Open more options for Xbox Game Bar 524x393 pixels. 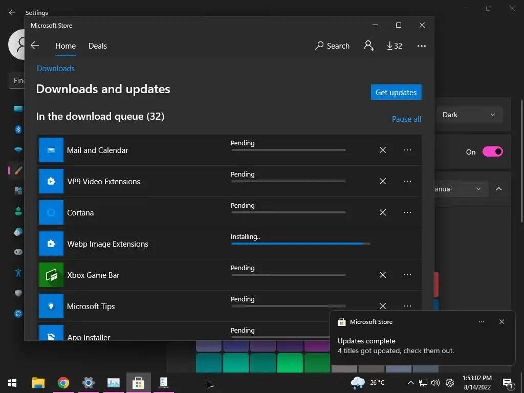[x=407, y=275]
